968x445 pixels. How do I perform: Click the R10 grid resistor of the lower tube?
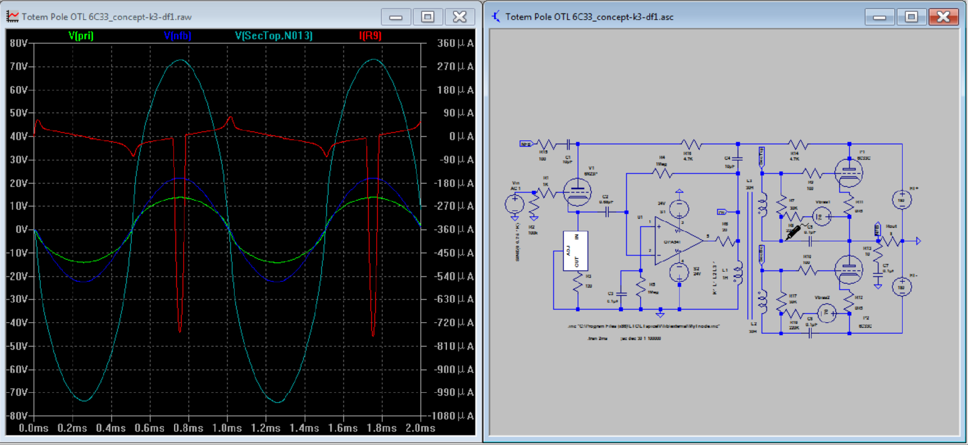click(x=807, y=271)
